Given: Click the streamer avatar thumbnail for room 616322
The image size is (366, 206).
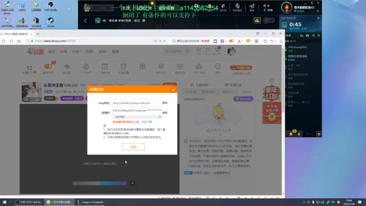Looking at the screenshot, I should click(x=32, y=92).
